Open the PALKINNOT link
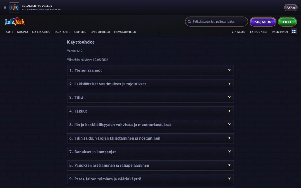301x188 pixels. [x=280, y=32]
